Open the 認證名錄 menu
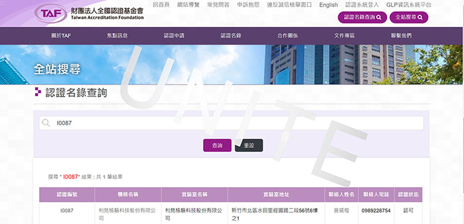464x224 pixels. point(231,35)
